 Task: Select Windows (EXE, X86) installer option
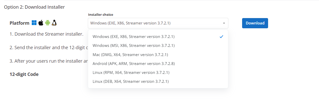158,37
